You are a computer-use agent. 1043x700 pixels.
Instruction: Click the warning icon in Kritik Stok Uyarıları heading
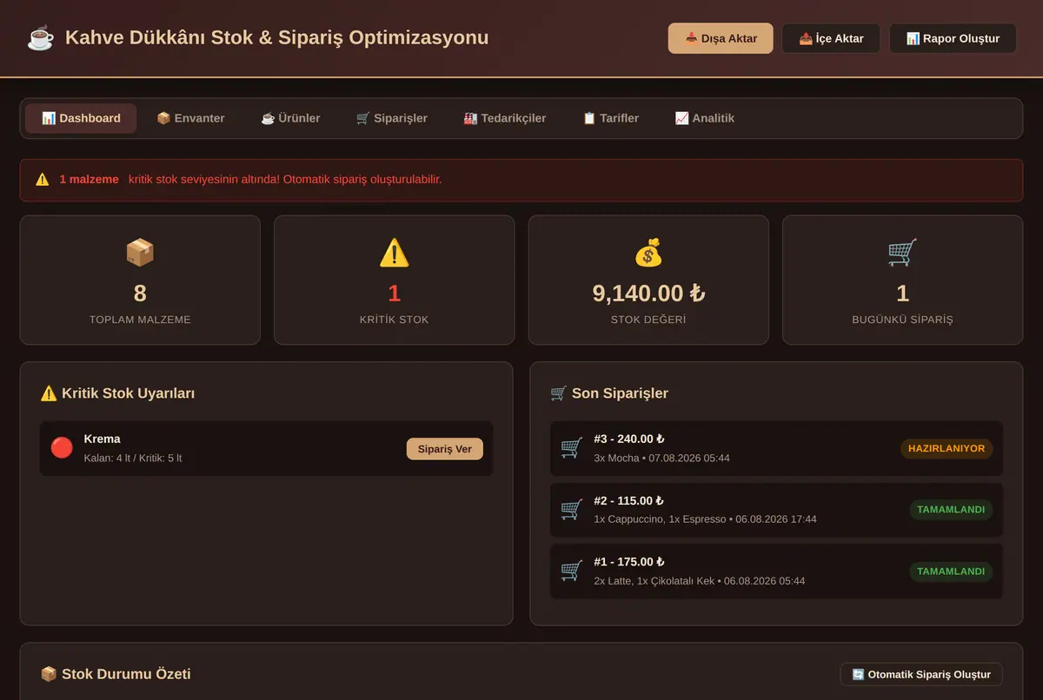click(x=49, y=393)
